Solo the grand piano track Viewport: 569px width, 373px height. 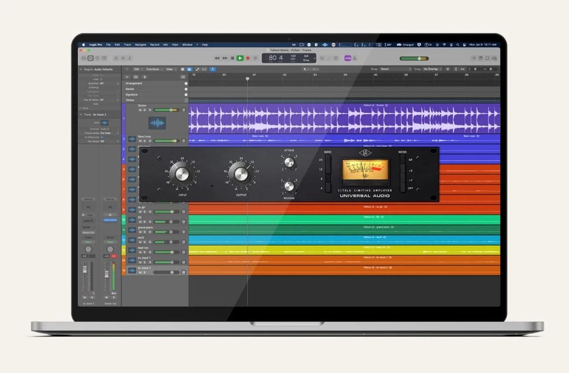(145, 231)
